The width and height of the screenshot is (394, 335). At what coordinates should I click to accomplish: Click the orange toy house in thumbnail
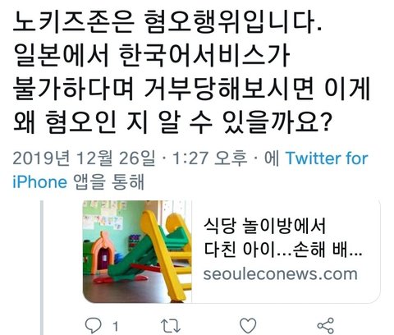pyautogui.click(x=103, y=252)
